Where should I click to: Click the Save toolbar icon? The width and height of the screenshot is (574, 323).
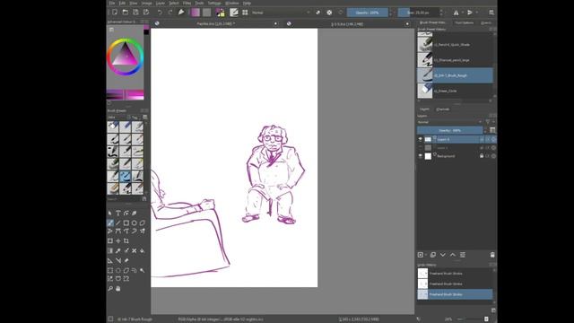pyautogui.click(x=135, y=13)
